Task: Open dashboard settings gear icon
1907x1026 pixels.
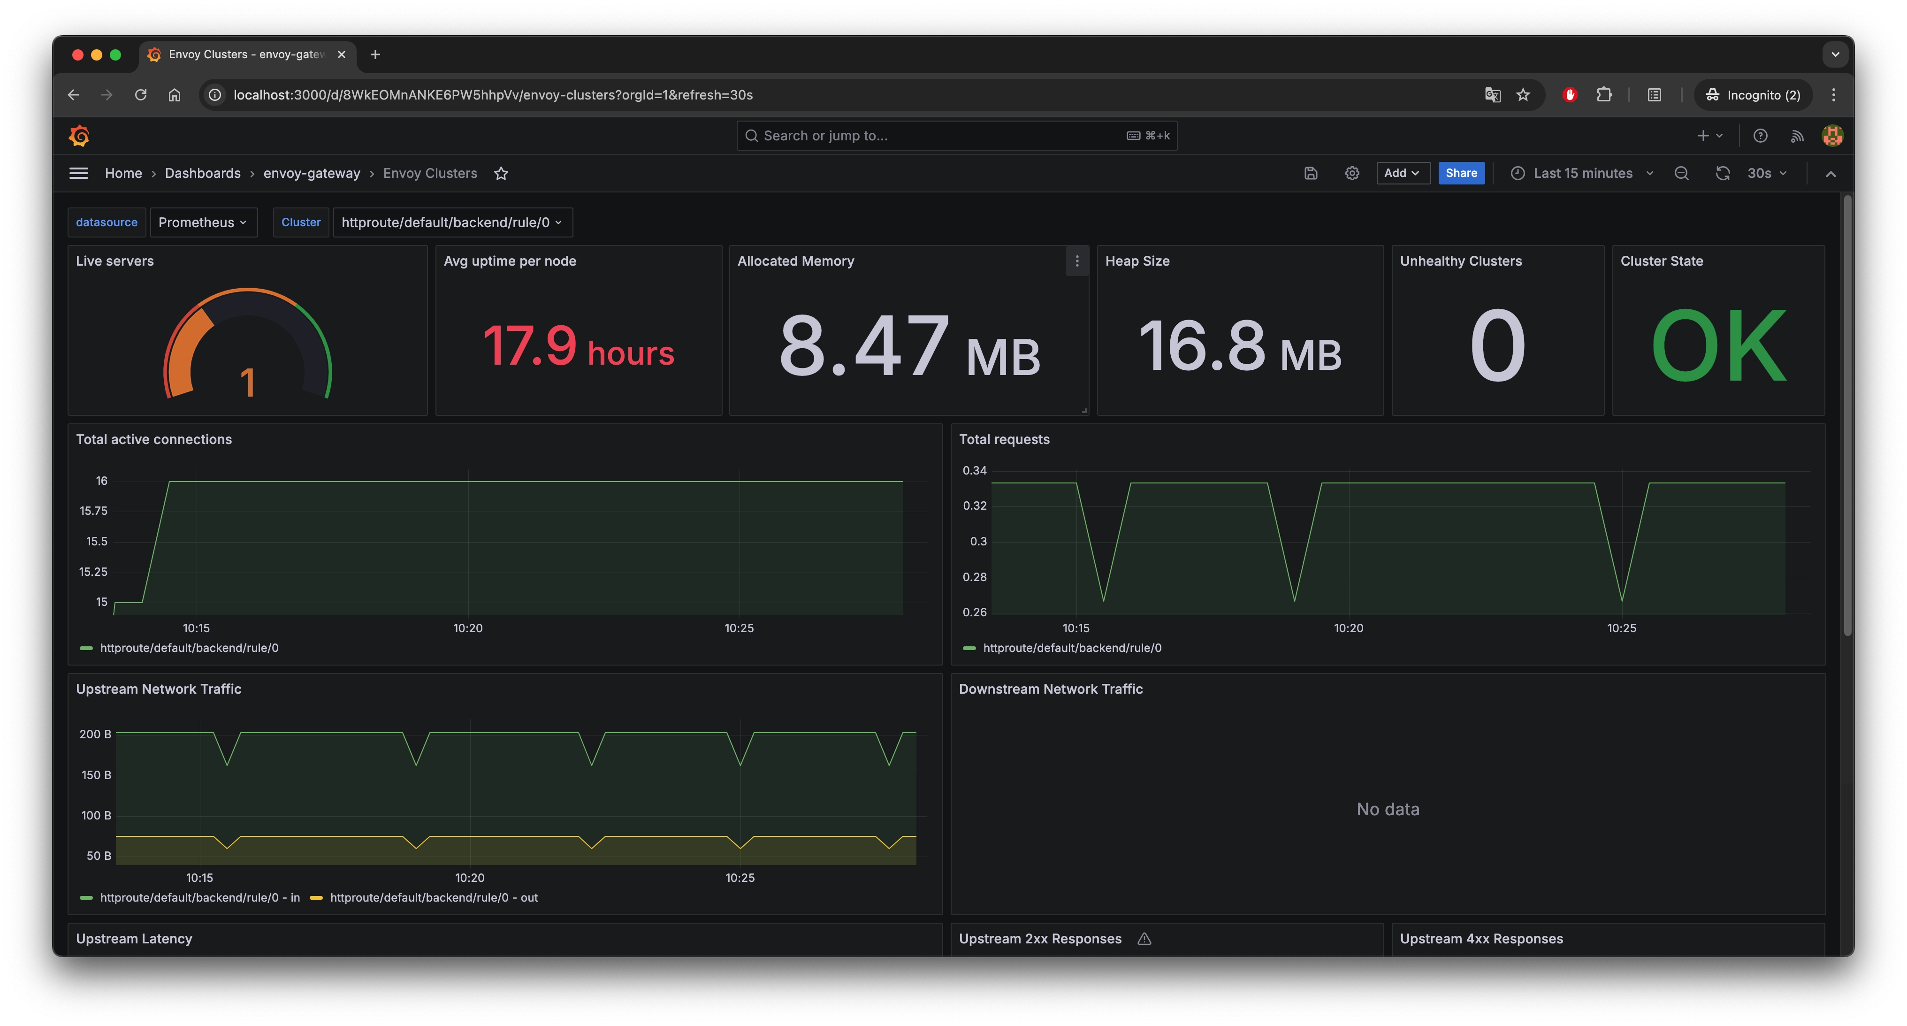Action: click(1352, 173)
